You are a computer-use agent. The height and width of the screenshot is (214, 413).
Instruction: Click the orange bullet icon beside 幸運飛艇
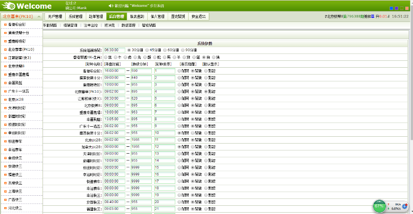5,83
